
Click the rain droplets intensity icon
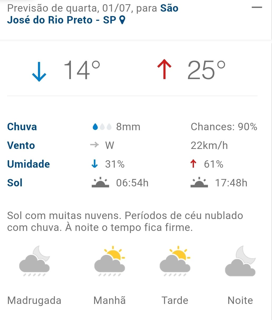(102, 127)
